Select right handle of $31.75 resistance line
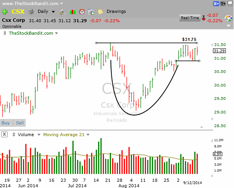This screenshot has height=188, width=234. [x=197, y=43]
